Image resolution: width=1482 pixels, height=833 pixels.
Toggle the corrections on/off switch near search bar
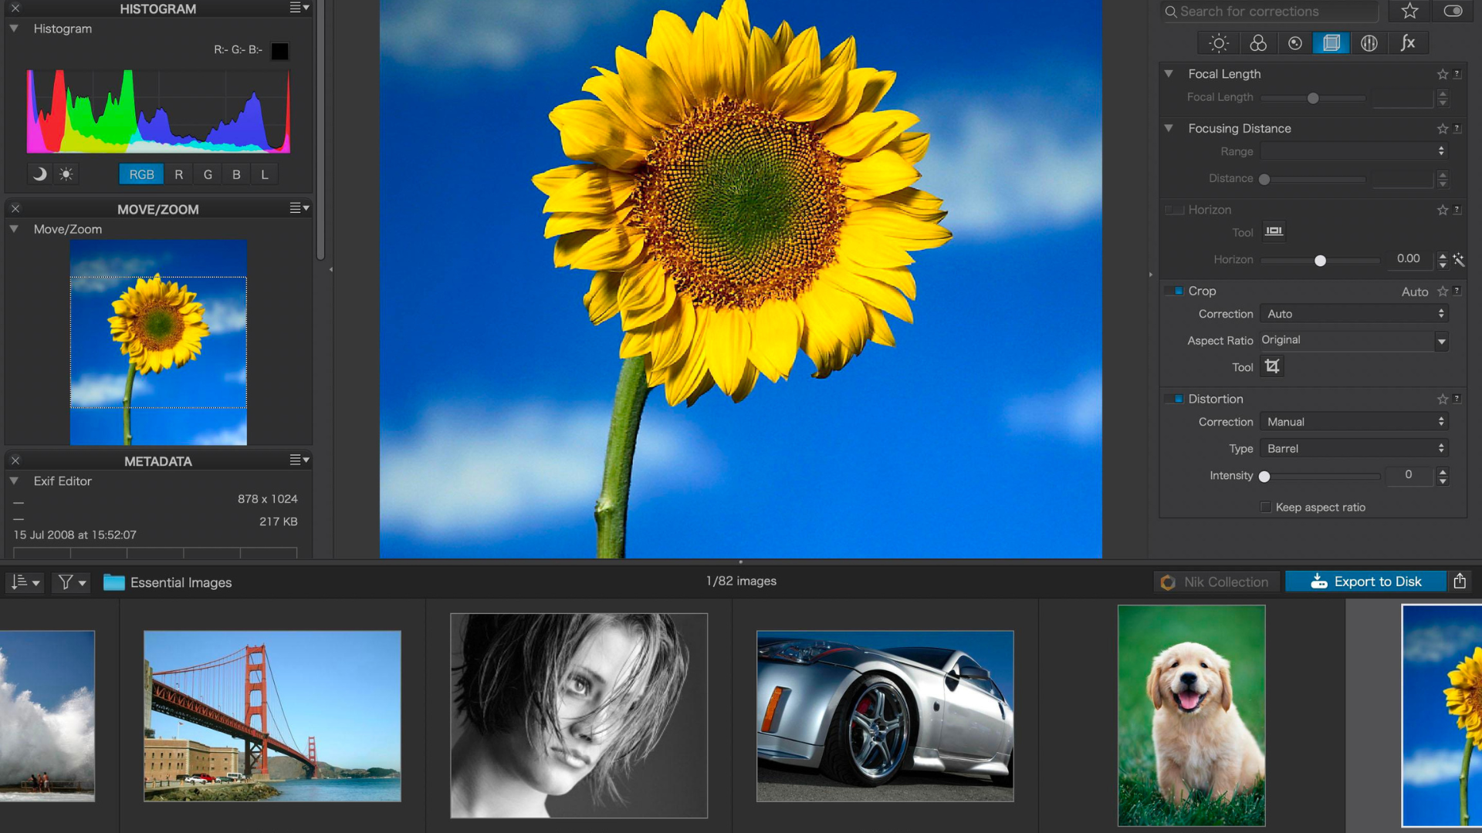tap(1454, 12)
